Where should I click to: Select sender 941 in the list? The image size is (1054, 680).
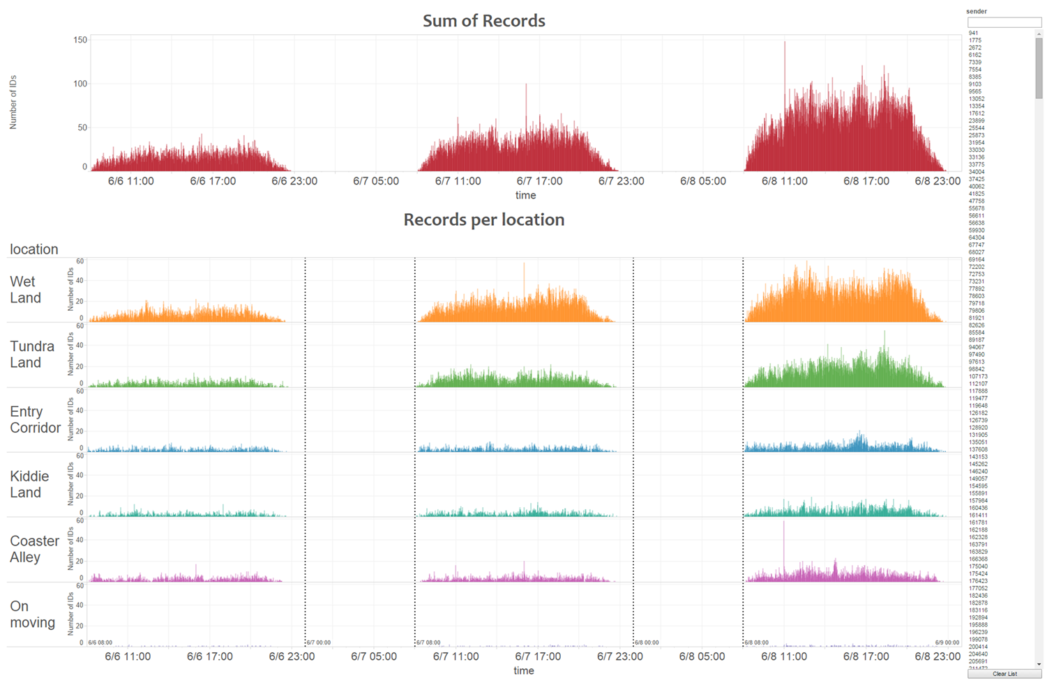point(973,33)
